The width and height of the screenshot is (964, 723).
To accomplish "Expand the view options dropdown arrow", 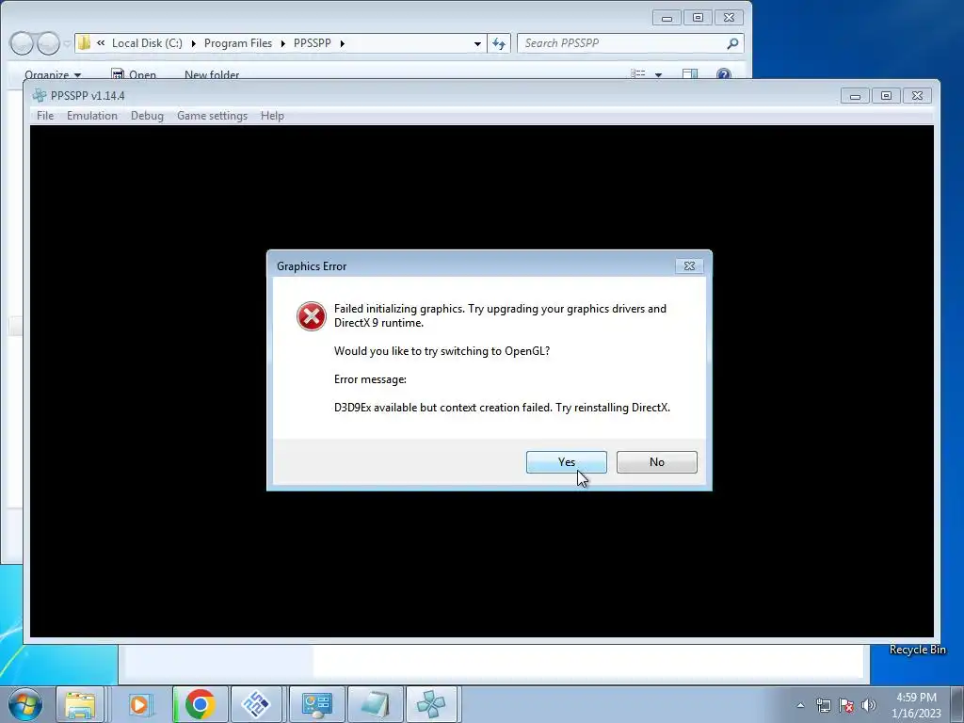I will pyautogui.click(x=658, y=75).
